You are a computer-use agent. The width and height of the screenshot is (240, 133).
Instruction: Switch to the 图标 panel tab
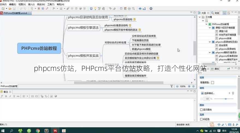tap(215, 69)
